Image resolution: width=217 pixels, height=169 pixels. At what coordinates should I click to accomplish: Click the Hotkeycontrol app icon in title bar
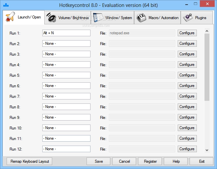(6, 5)
